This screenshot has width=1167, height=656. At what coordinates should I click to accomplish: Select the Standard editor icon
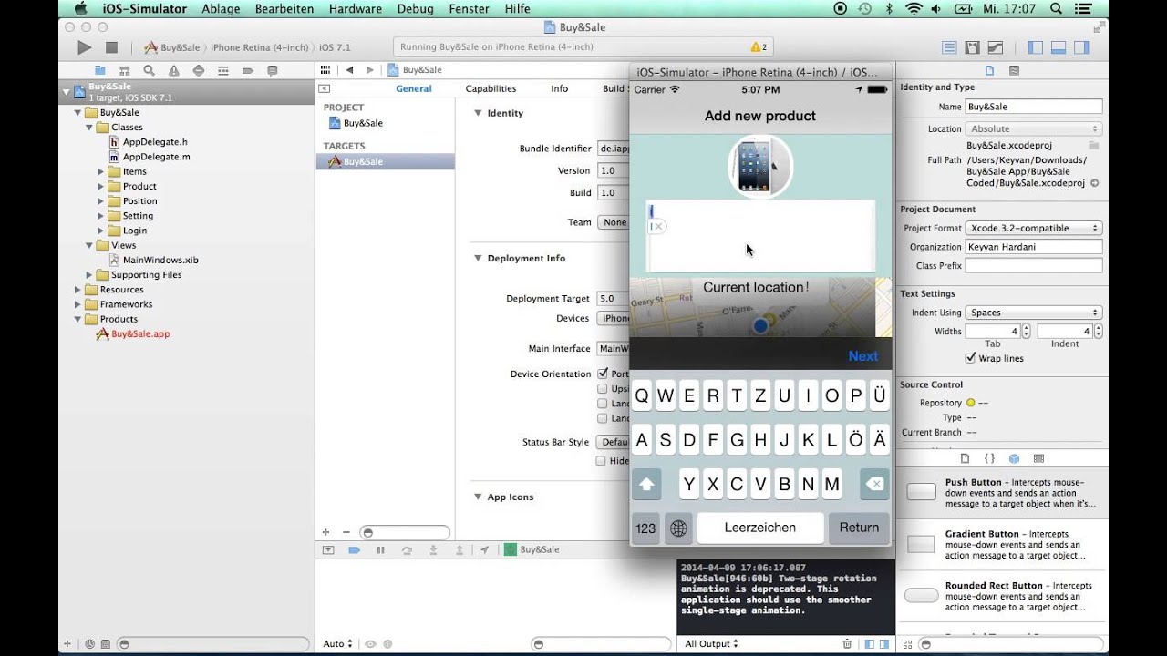pyautogui.click(x=949, y=47)
